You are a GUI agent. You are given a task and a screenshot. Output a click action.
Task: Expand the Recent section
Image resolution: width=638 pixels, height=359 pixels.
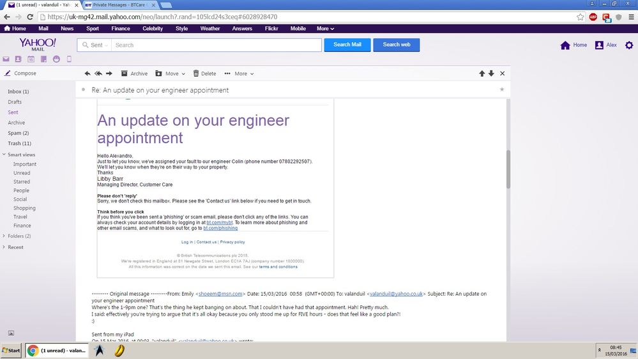(x=4, y=247)
